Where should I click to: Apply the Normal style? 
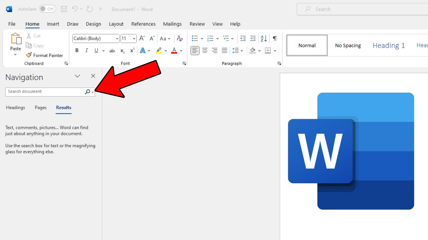(x=307, y=45)
